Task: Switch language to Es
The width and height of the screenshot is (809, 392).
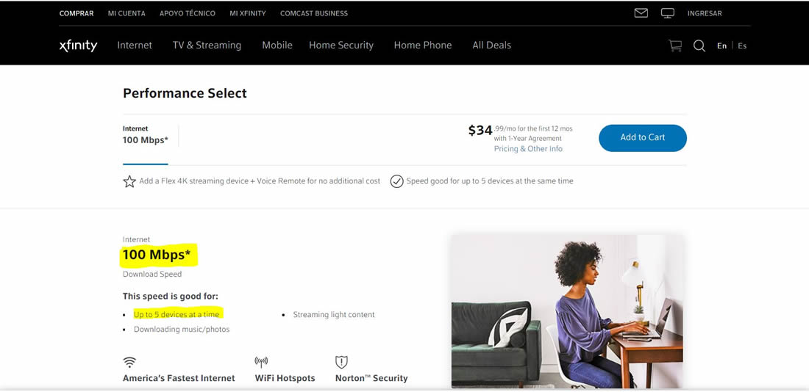Action: [x=742, y=46]
